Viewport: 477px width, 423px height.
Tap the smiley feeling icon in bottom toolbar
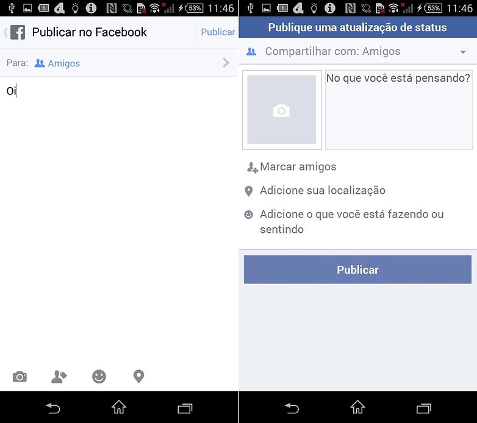coord(99,377)
